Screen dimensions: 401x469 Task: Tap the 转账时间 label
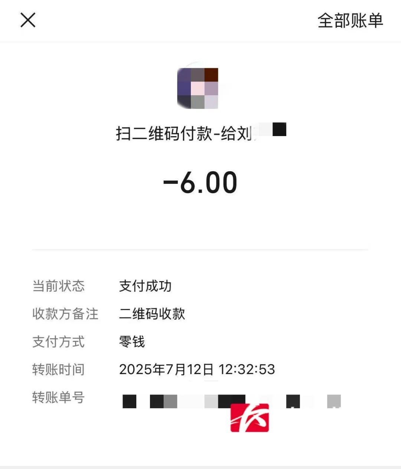tap(58, 369)
